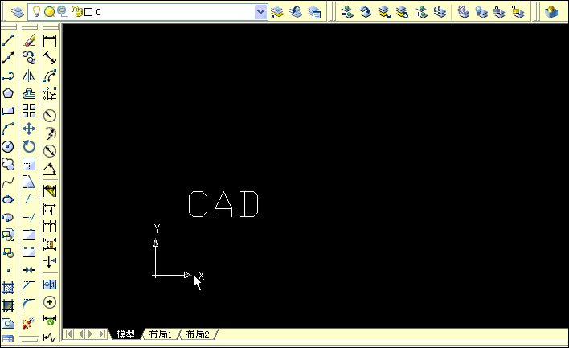Select the Stretch tool
The width and height of the screenshot is (569, 348).
[x=29, y=182]
